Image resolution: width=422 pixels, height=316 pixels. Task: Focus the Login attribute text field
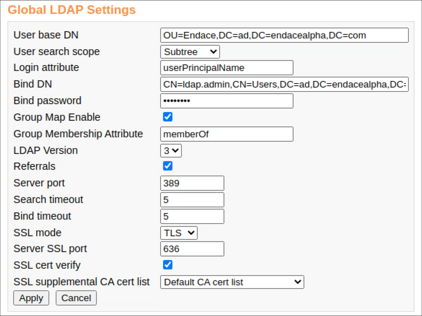coord(227,68)
